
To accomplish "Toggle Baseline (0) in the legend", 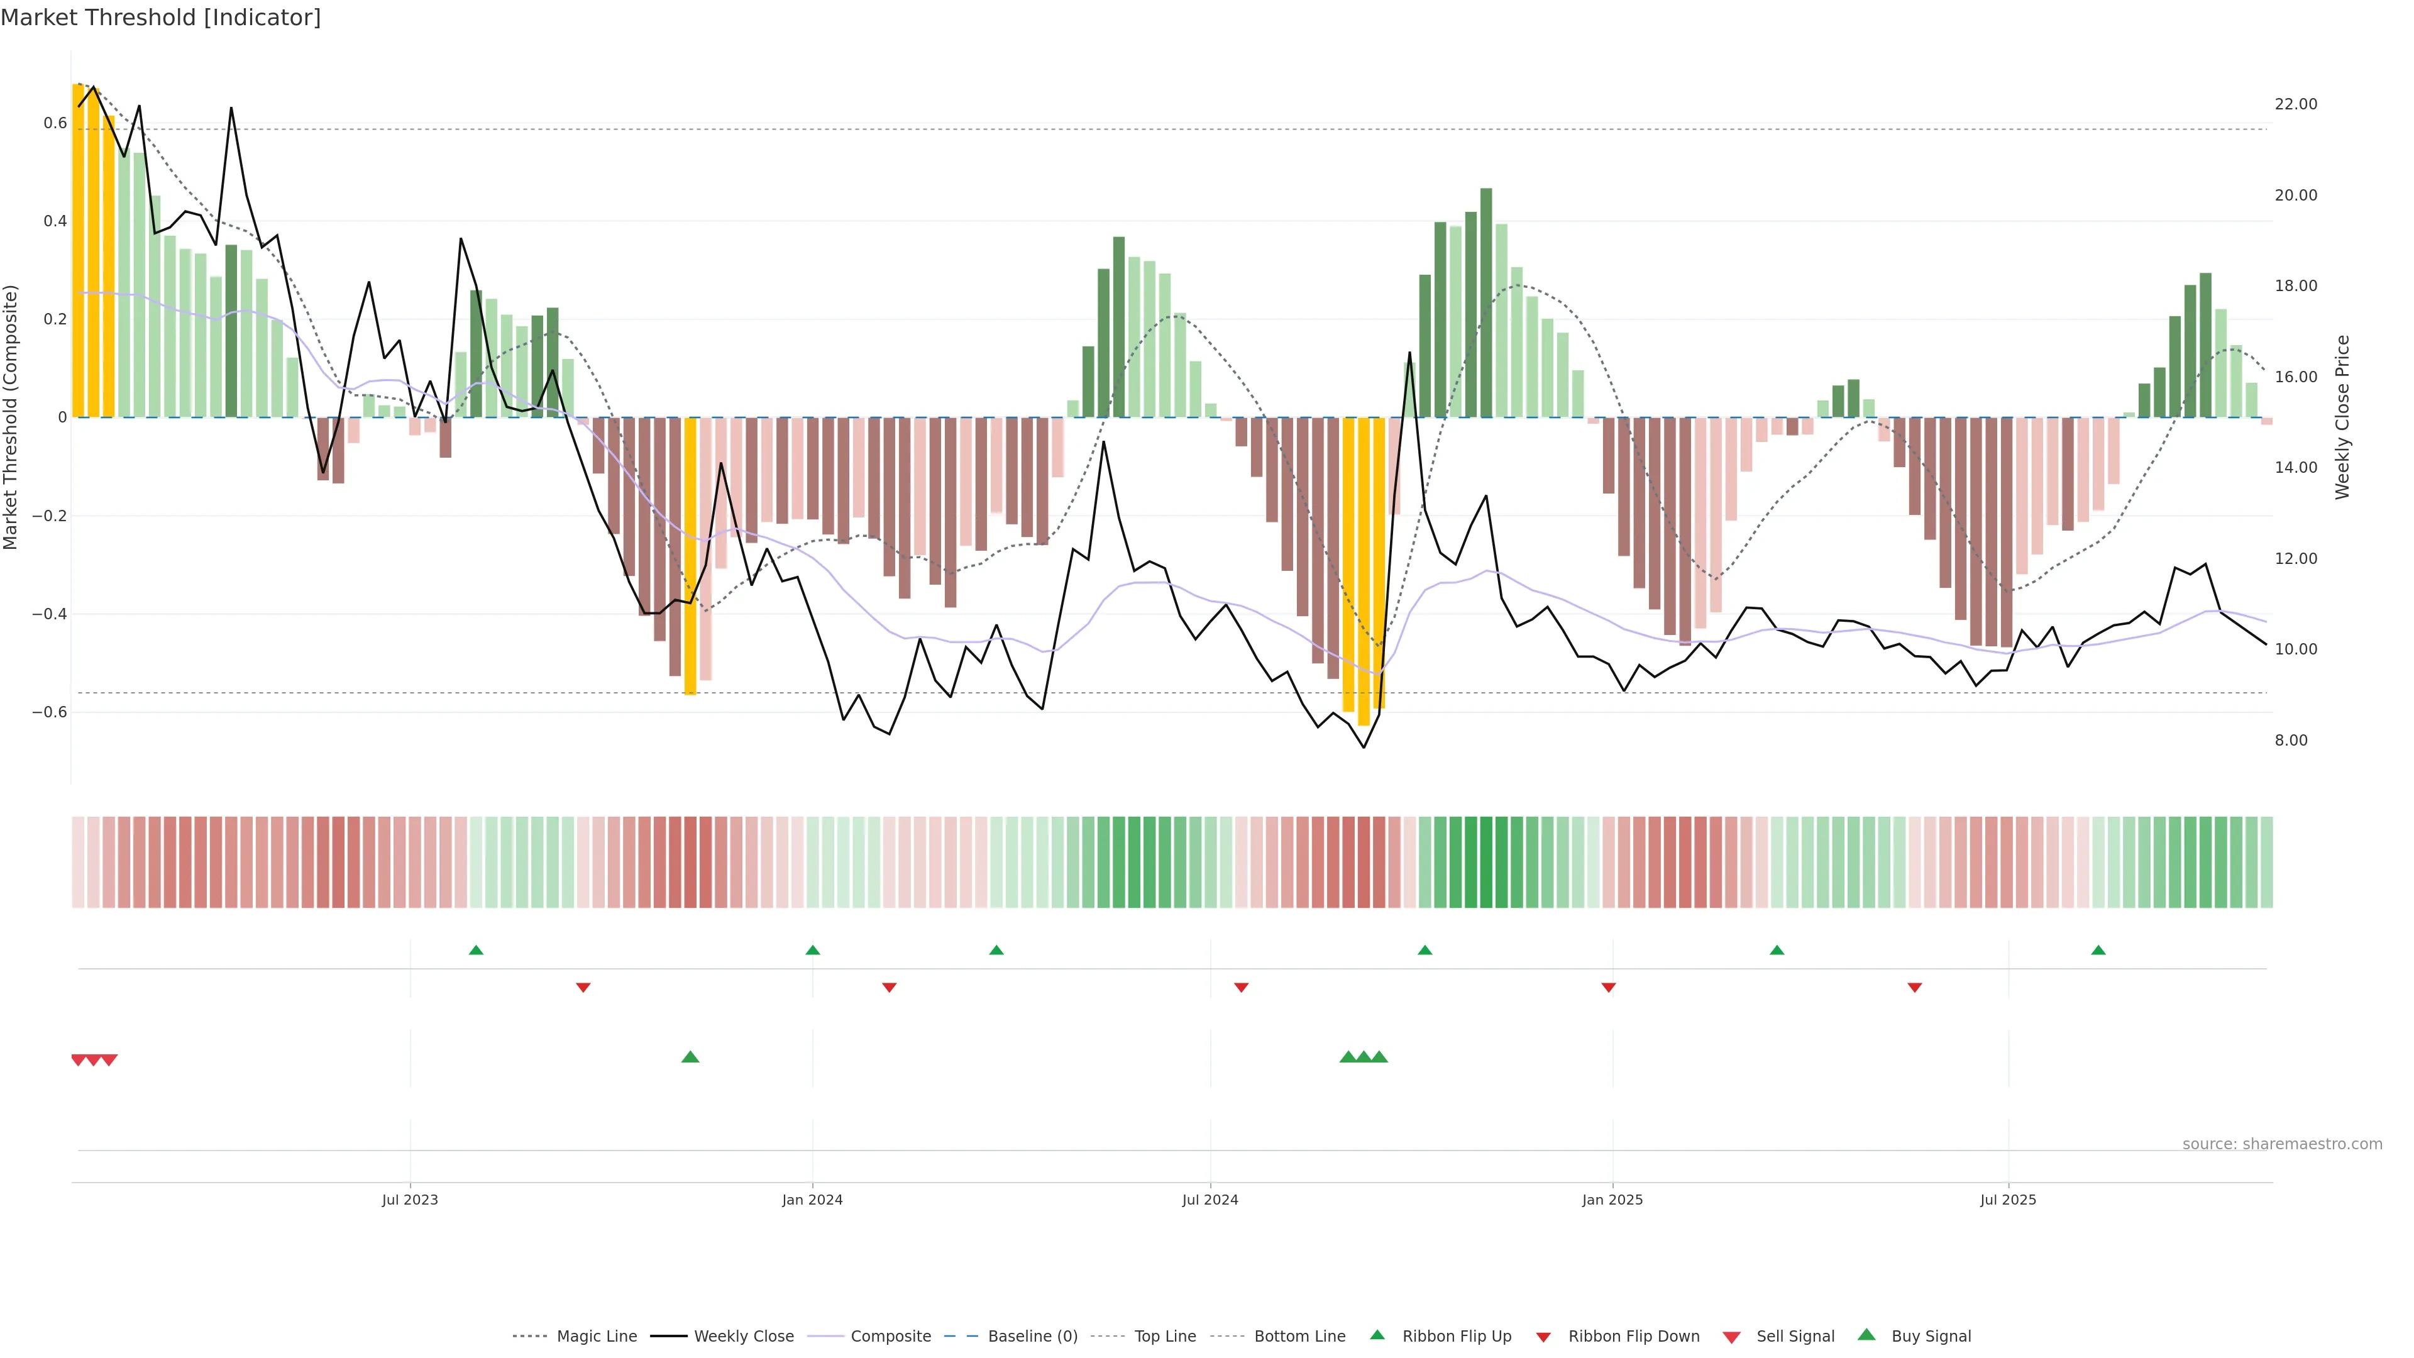I will (x=1032, y=1337).
